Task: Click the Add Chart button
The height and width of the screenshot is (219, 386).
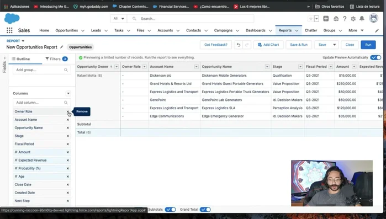Action: (x=268, y=45)
